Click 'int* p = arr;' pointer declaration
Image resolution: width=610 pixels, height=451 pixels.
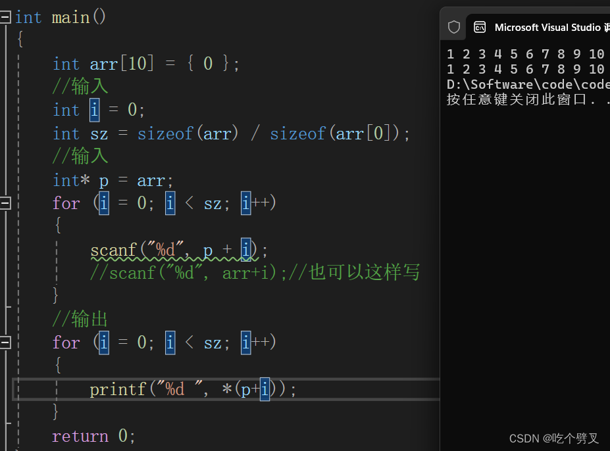tap(113, 180)
